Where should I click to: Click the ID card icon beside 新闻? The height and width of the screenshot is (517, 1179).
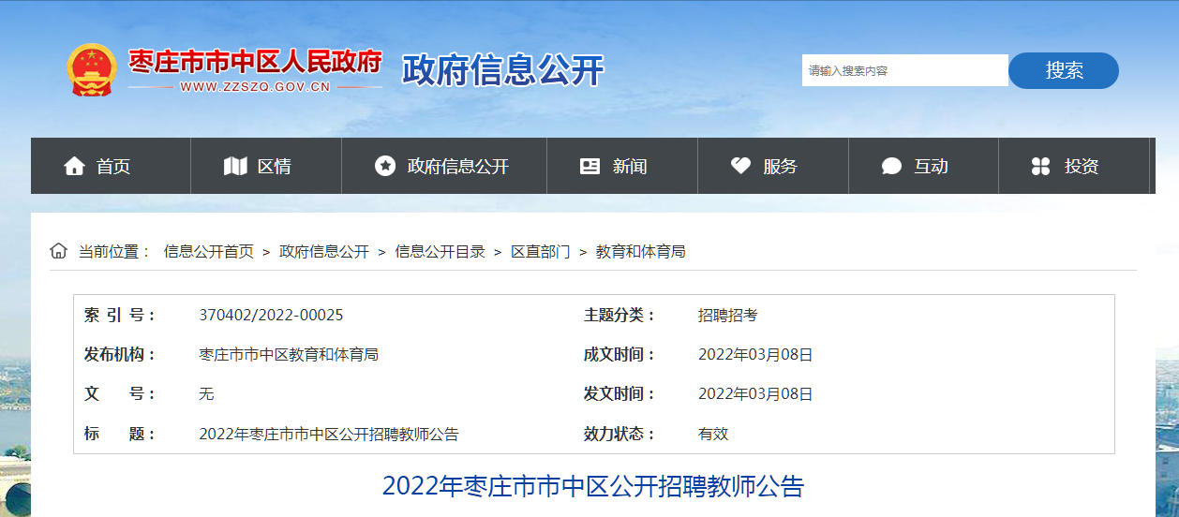coord(589,166)
